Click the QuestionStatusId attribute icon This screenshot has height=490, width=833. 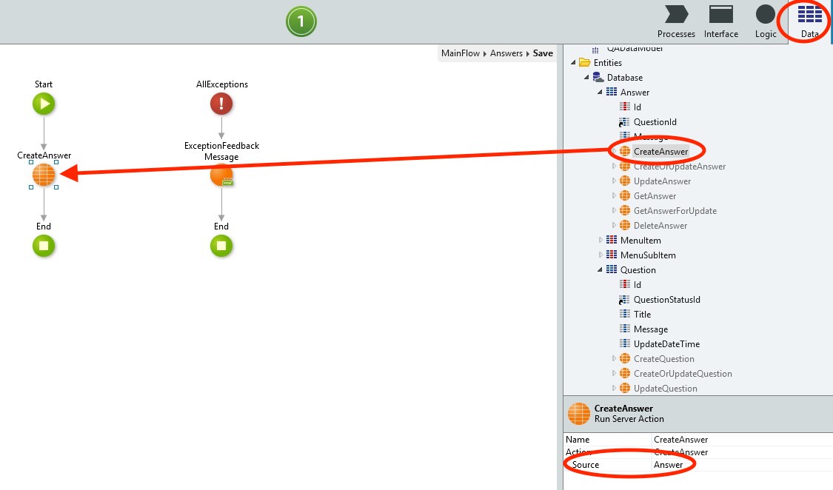click(x=624, y=300)
